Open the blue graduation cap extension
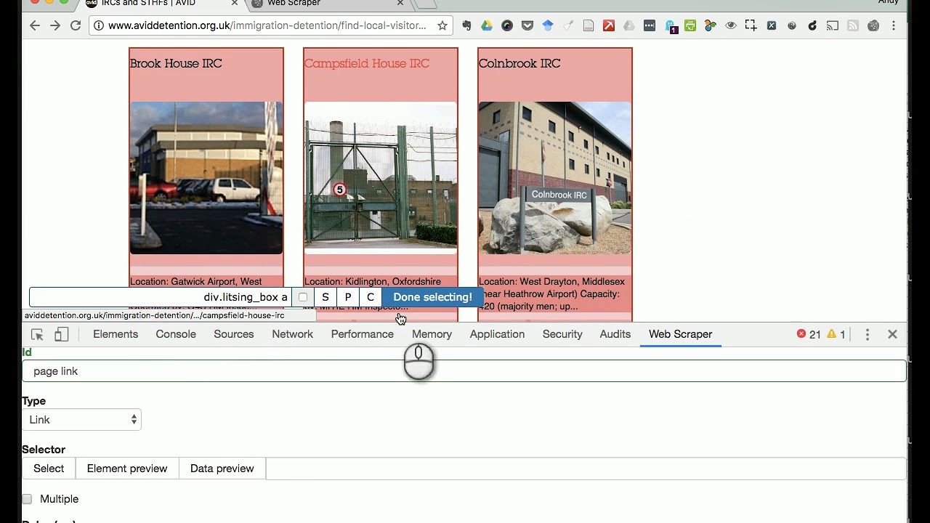This screenshot has height=523, width=930. [548, 25]
